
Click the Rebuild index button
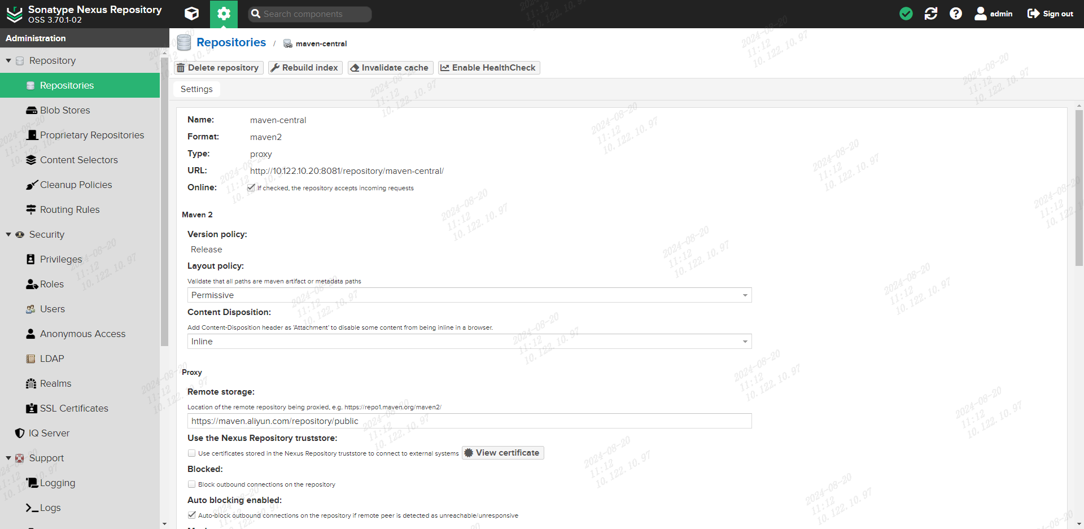pyautogui.click(x=305, y=68)
